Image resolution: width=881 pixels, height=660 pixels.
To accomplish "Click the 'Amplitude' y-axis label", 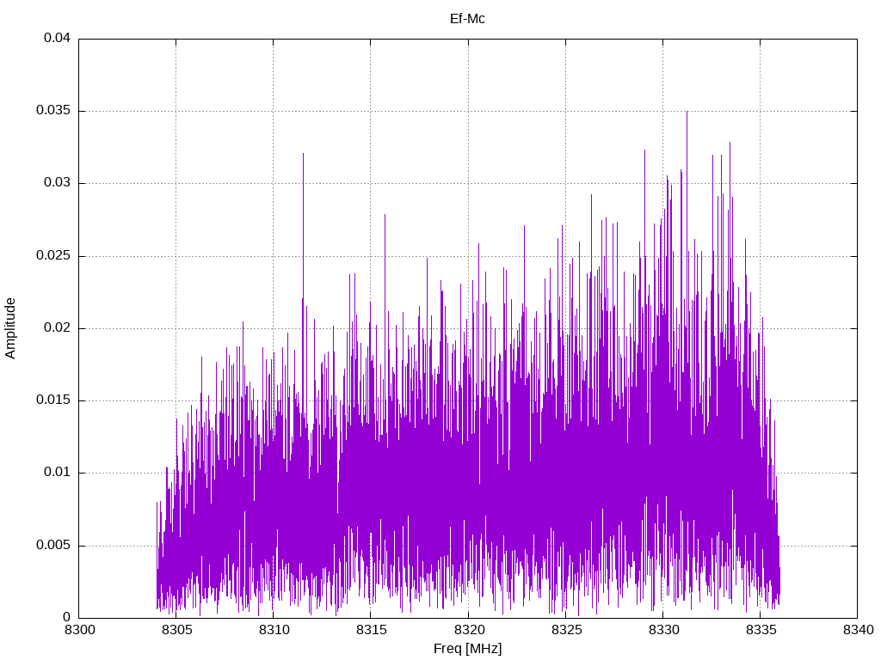I will [10, 328].
